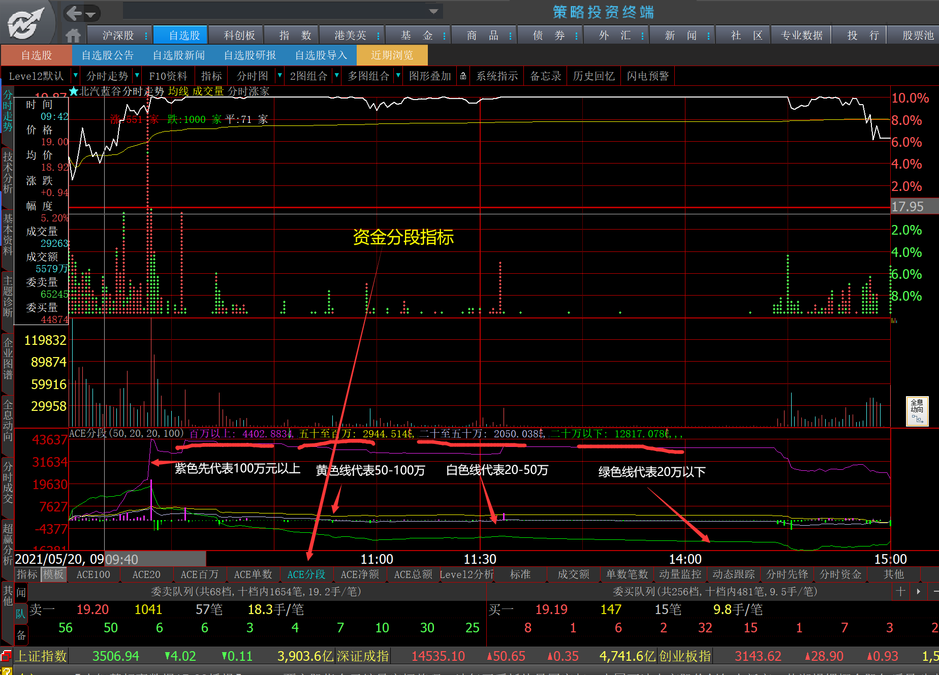Click the lock icon after 图形叠加
Image resolution: width=939 pixels, height=675 pixels.
coord(463,76)
